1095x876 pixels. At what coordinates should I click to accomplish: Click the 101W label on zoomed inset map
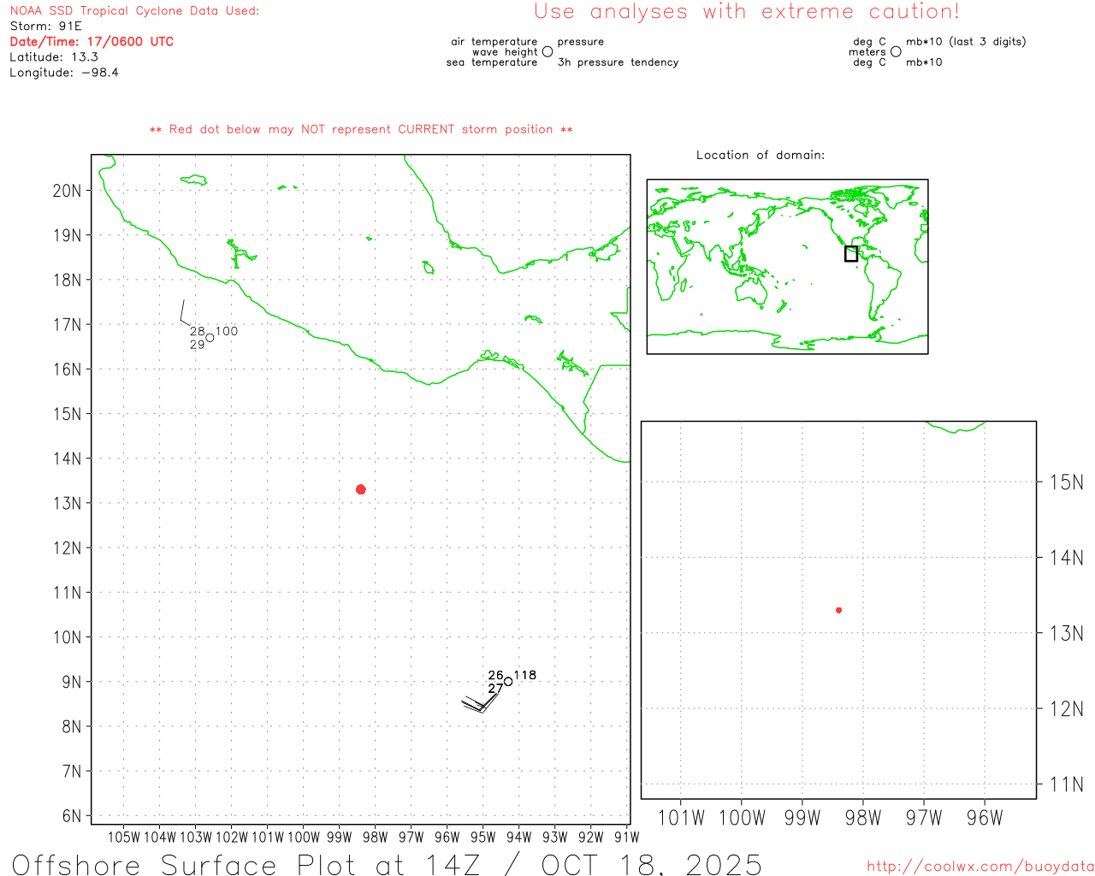[x=682, y=818]
